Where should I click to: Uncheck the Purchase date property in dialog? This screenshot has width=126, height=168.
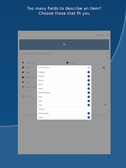tap(89, 113)
